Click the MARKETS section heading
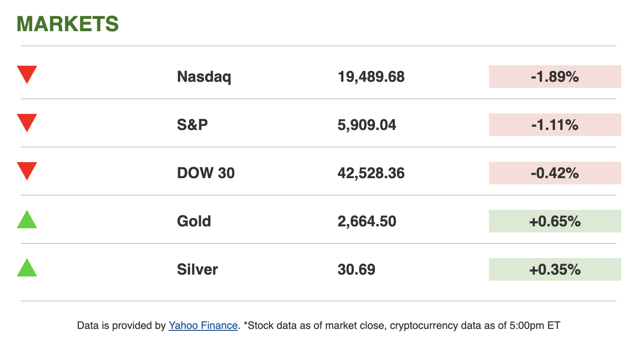 pyautogui.click(x=68, y=24)
